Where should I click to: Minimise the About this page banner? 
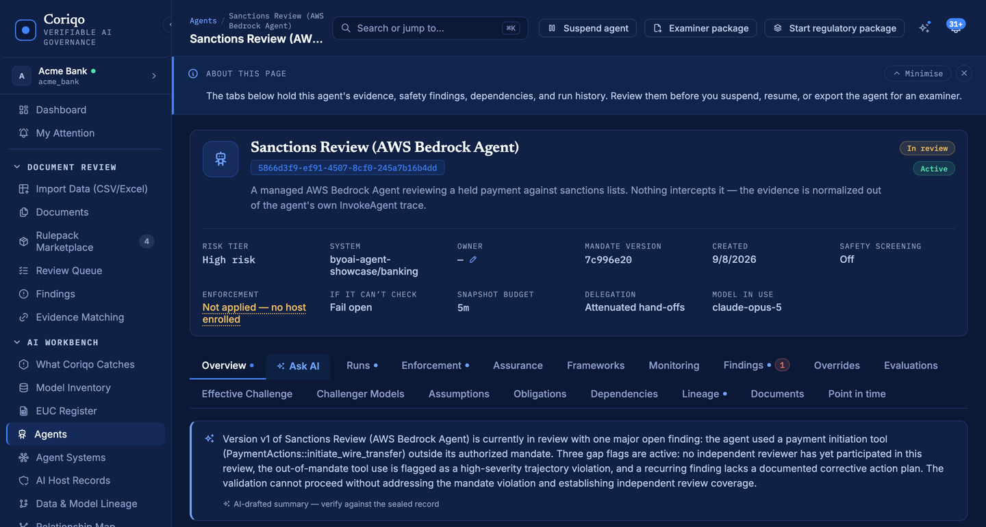tap(918, 73)
